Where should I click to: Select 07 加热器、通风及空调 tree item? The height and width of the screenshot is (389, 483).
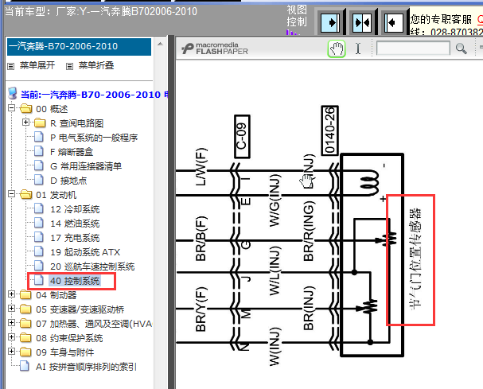click(94, 324)
